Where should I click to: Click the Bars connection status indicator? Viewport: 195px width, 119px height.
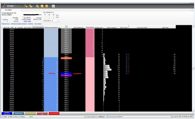16,117
